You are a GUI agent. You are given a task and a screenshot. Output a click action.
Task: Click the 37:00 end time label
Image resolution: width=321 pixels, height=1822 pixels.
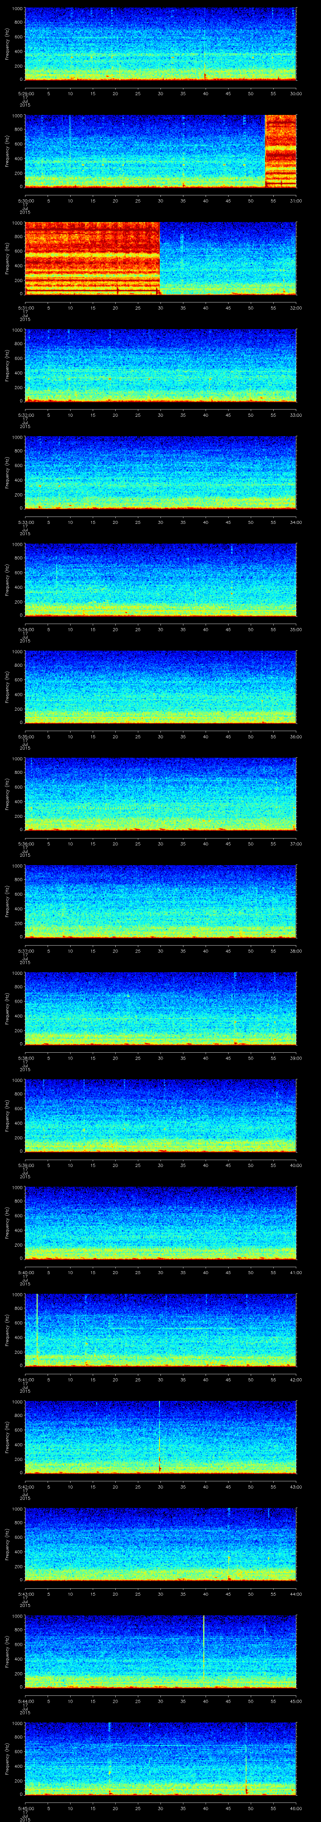click(296, 844)
